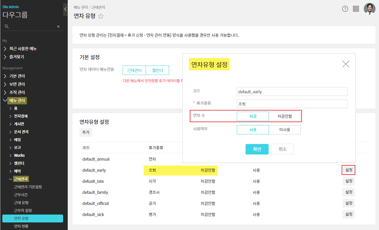Viewport: 379px width, 230px height.
Task: Toggle 캘린더 data menu link option
Action: tap(157, 70)
